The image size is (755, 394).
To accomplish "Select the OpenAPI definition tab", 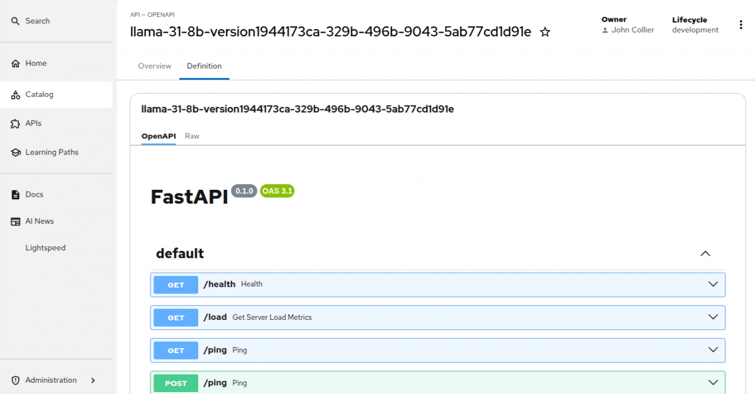I will click(x=158, y=136).
